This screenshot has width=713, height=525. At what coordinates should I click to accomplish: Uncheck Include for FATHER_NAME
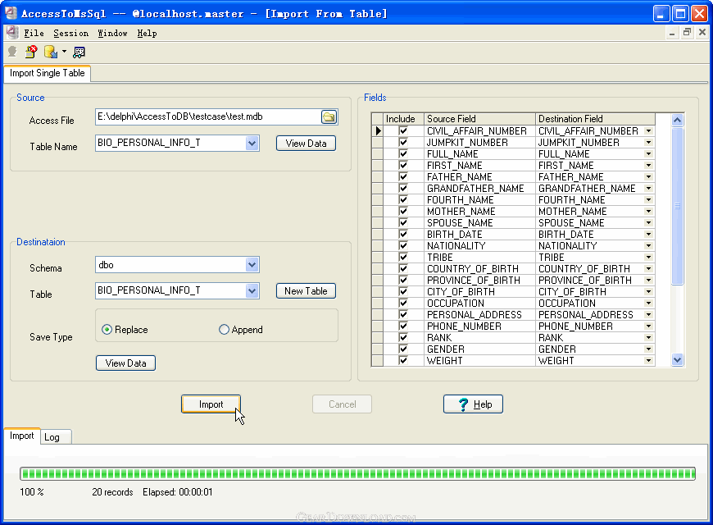(x=403, y=177)
